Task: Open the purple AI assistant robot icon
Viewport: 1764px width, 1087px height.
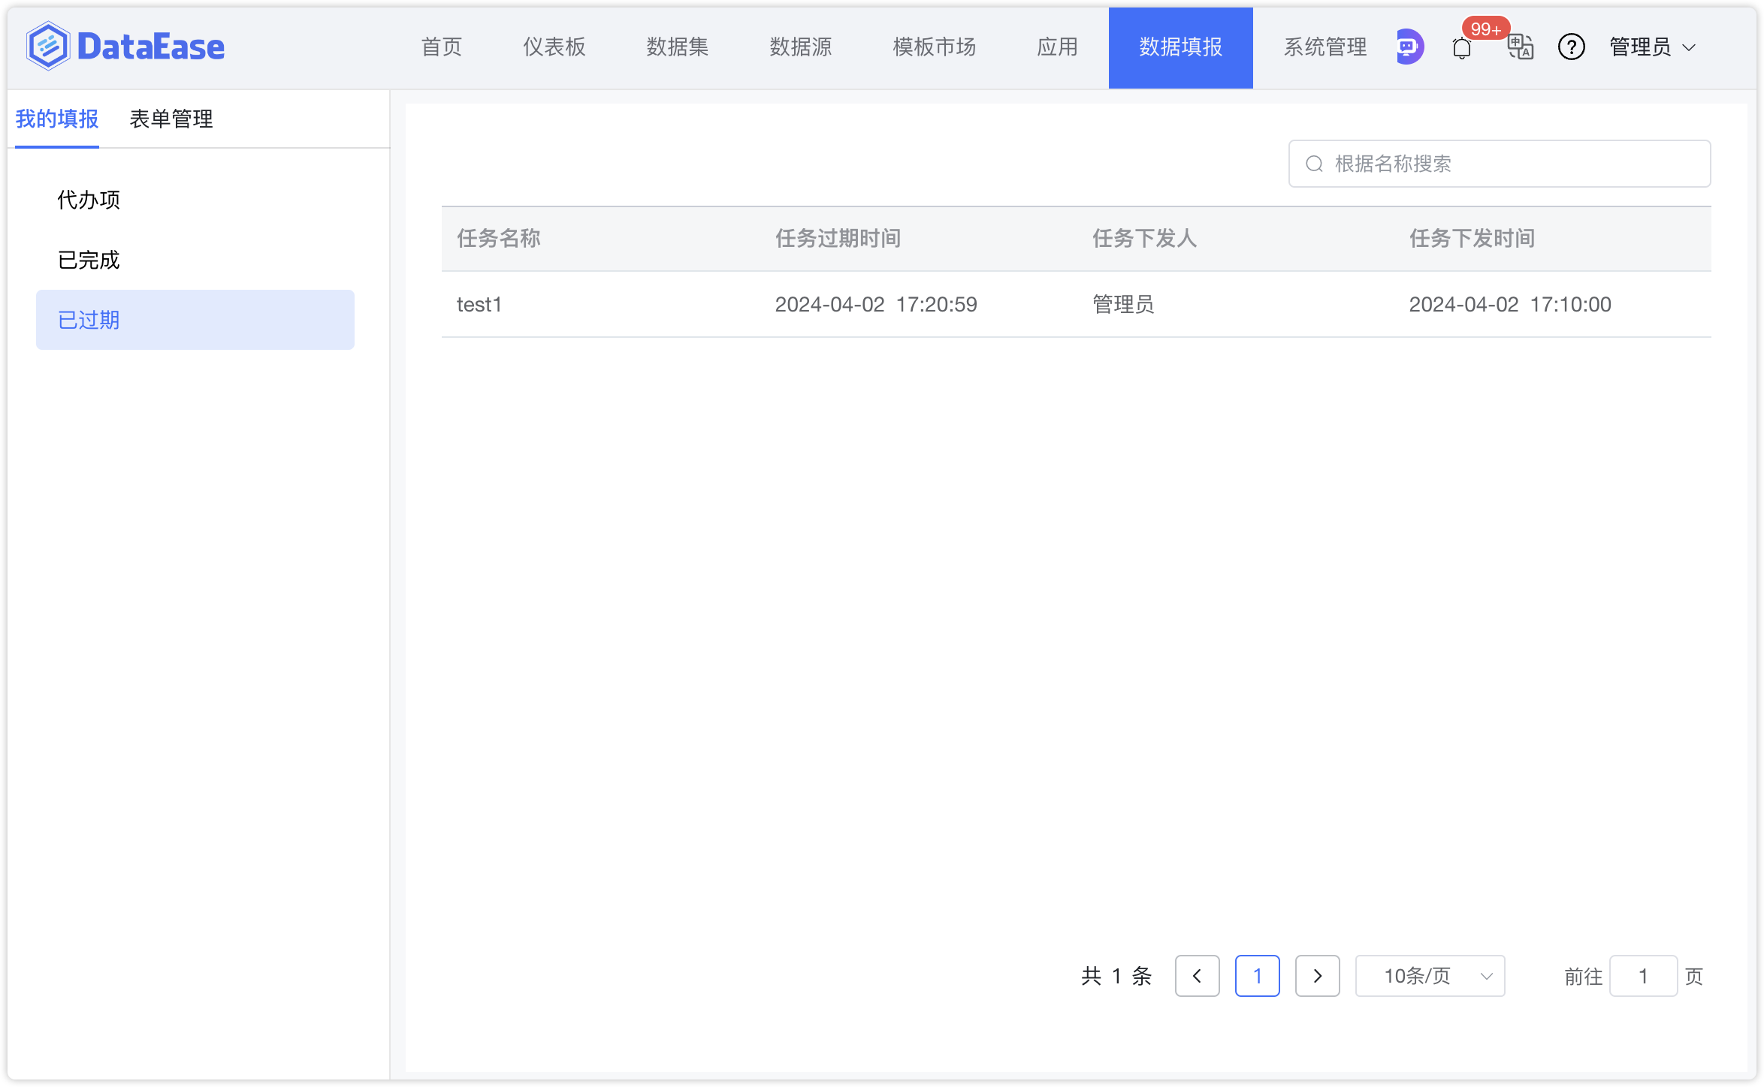Action: point(1409,47)
